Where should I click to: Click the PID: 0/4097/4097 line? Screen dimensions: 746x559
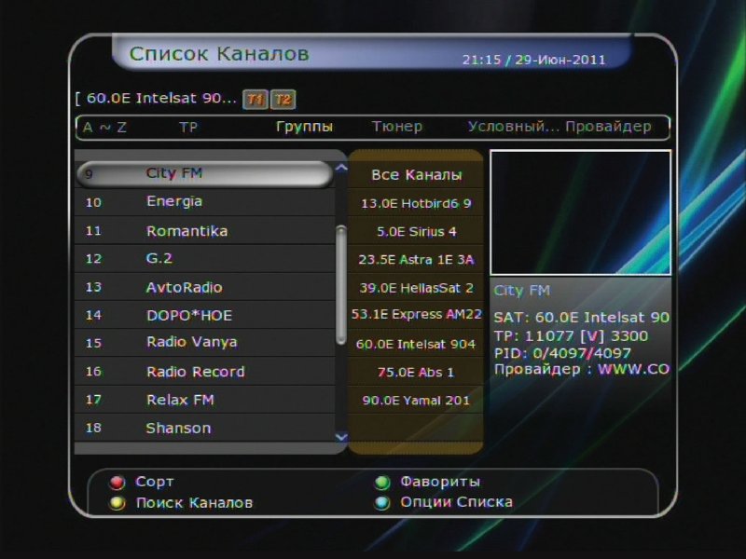(562, 353)
